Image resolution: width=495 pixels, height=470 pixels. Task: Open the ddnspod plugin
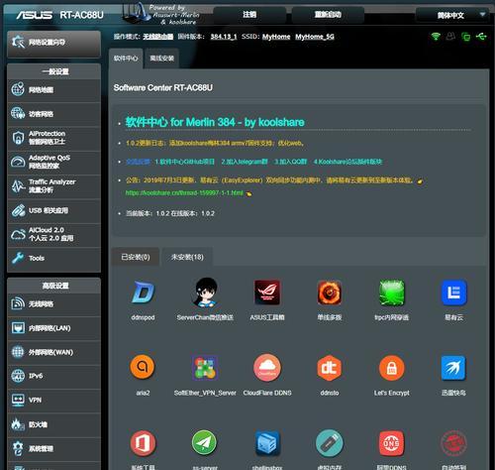click(143, 293)
